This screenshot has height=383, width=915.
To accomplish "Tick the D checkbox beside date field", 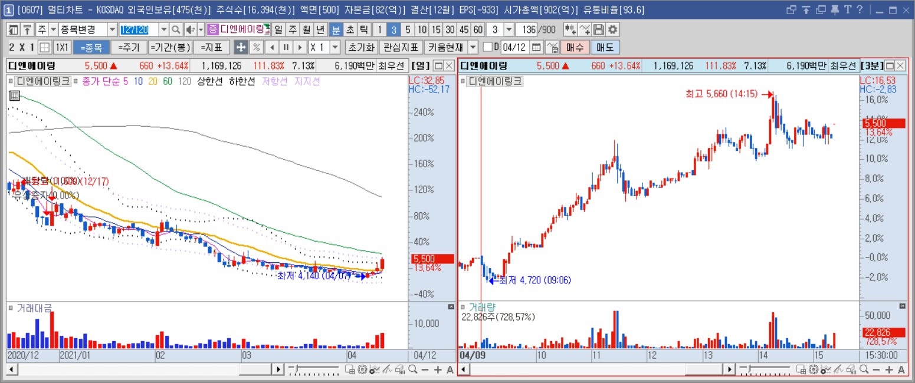I will (x=487, y=48).
